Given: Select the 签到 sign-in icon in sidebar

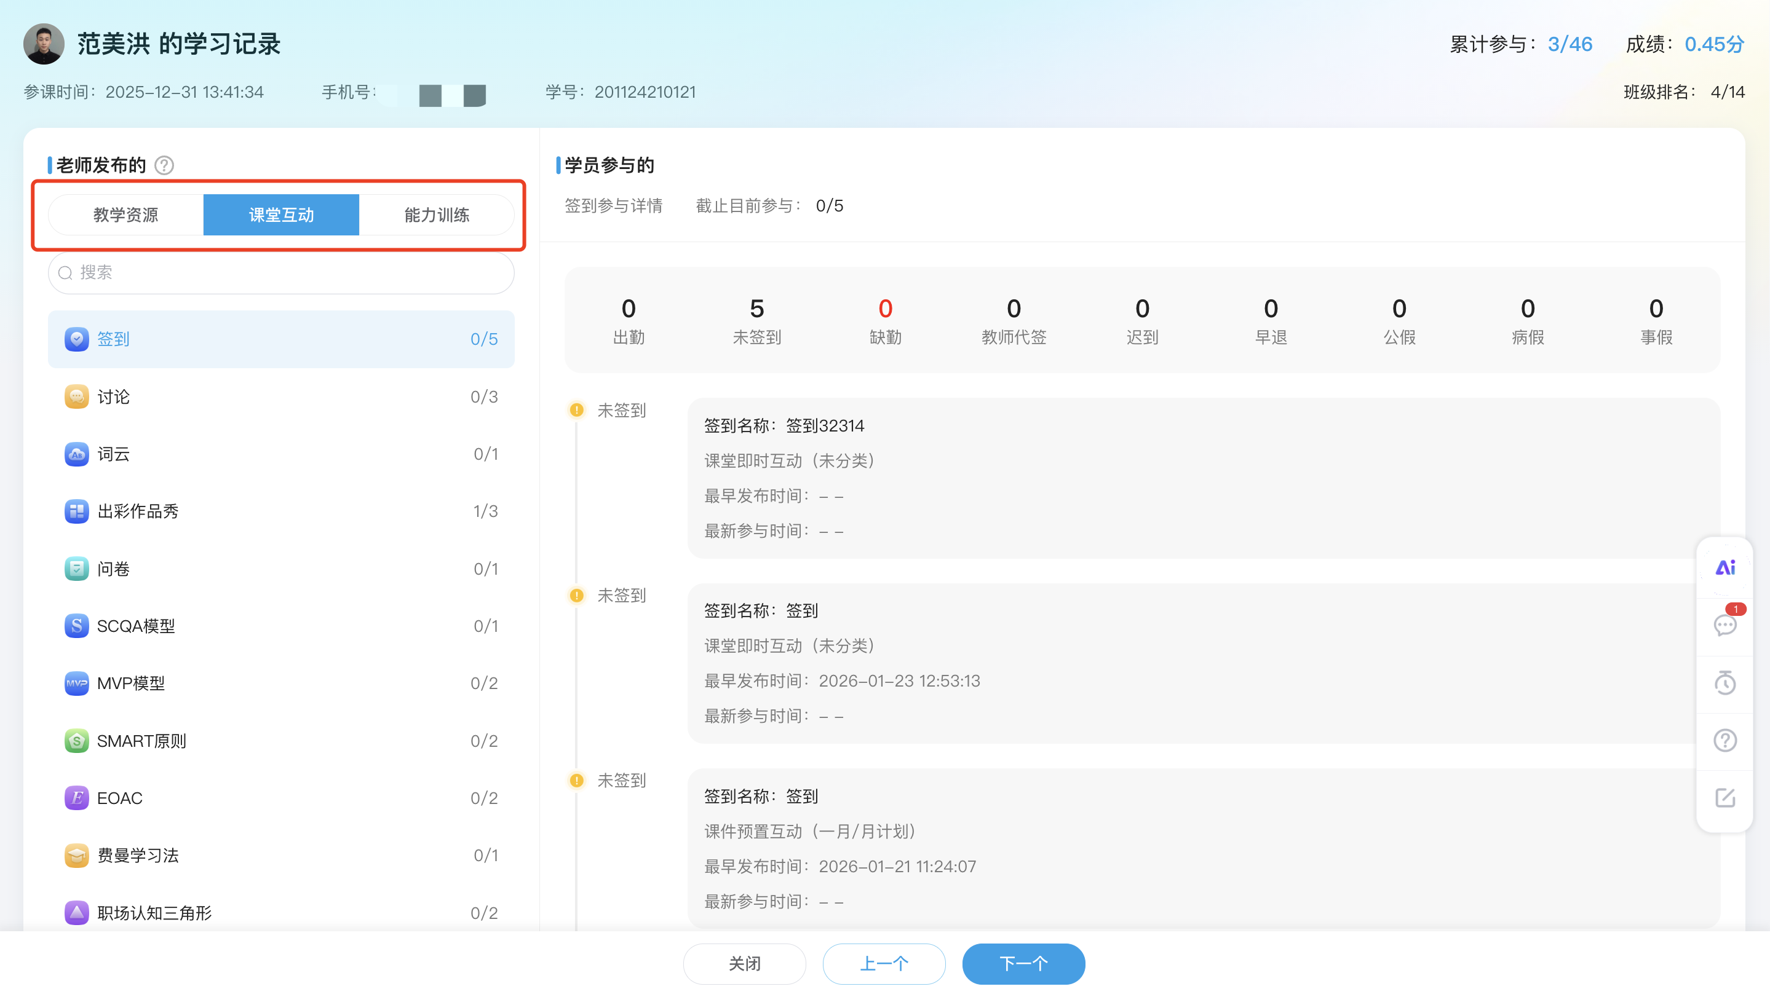Looking at the screenshot, I should tap(76, 339).
